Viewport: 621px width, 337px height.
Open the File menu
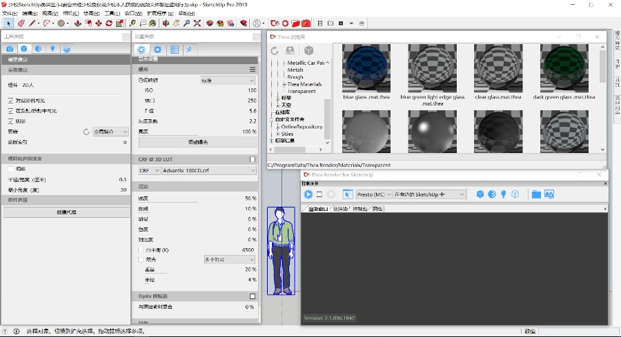coord(10,13)
